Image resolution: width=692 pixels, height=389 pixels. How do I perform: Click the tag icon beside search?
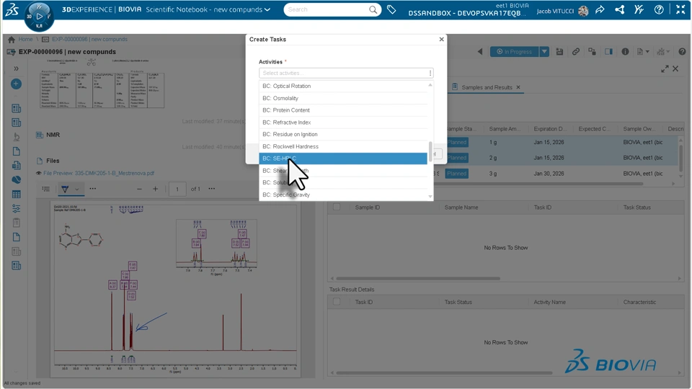391,9
